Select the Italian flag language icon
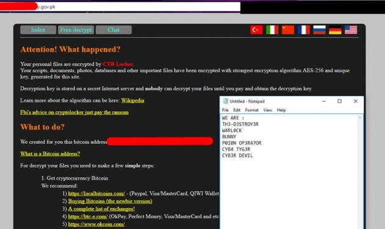The width and height of the screenshot is (385, 229). (272, 30)
